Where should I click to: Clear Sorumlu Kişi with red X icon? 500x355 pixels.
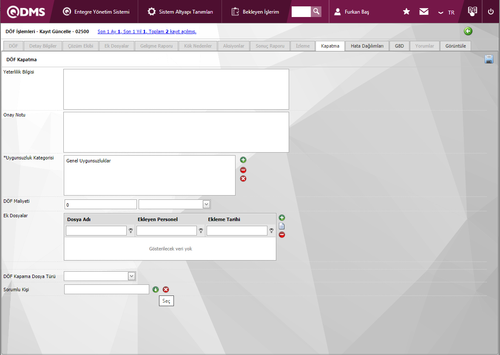[166, 290]
